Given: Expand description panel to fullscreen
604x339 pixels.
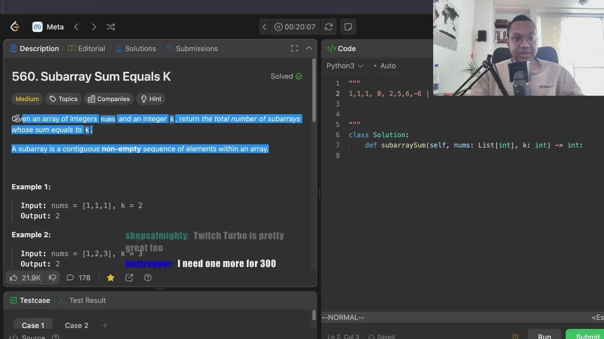Looking at the screenshot, I should (x=294, y=48).
